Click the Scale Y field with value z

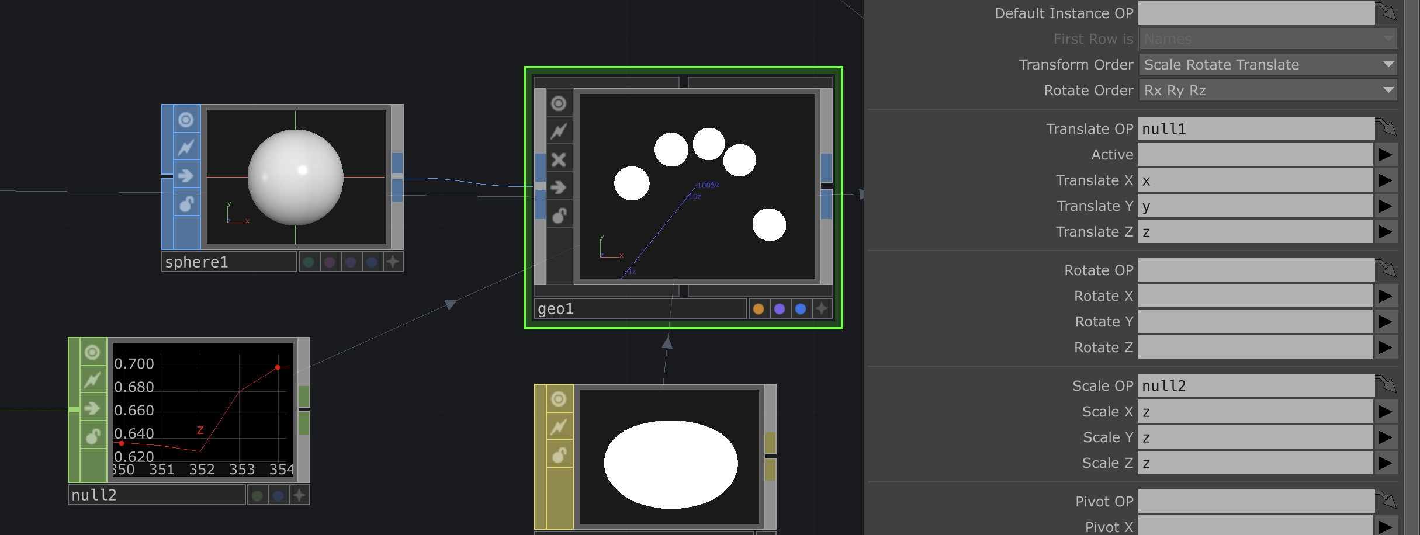tap(1255, 437)
